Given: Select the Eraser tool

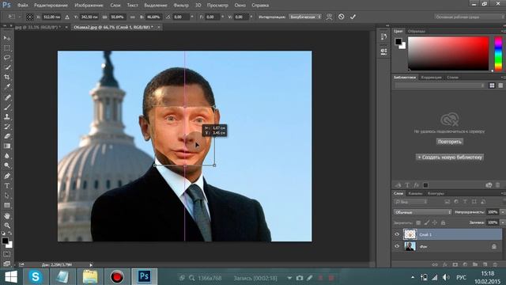Looking at the screenshot, I should tap(7, 136).
